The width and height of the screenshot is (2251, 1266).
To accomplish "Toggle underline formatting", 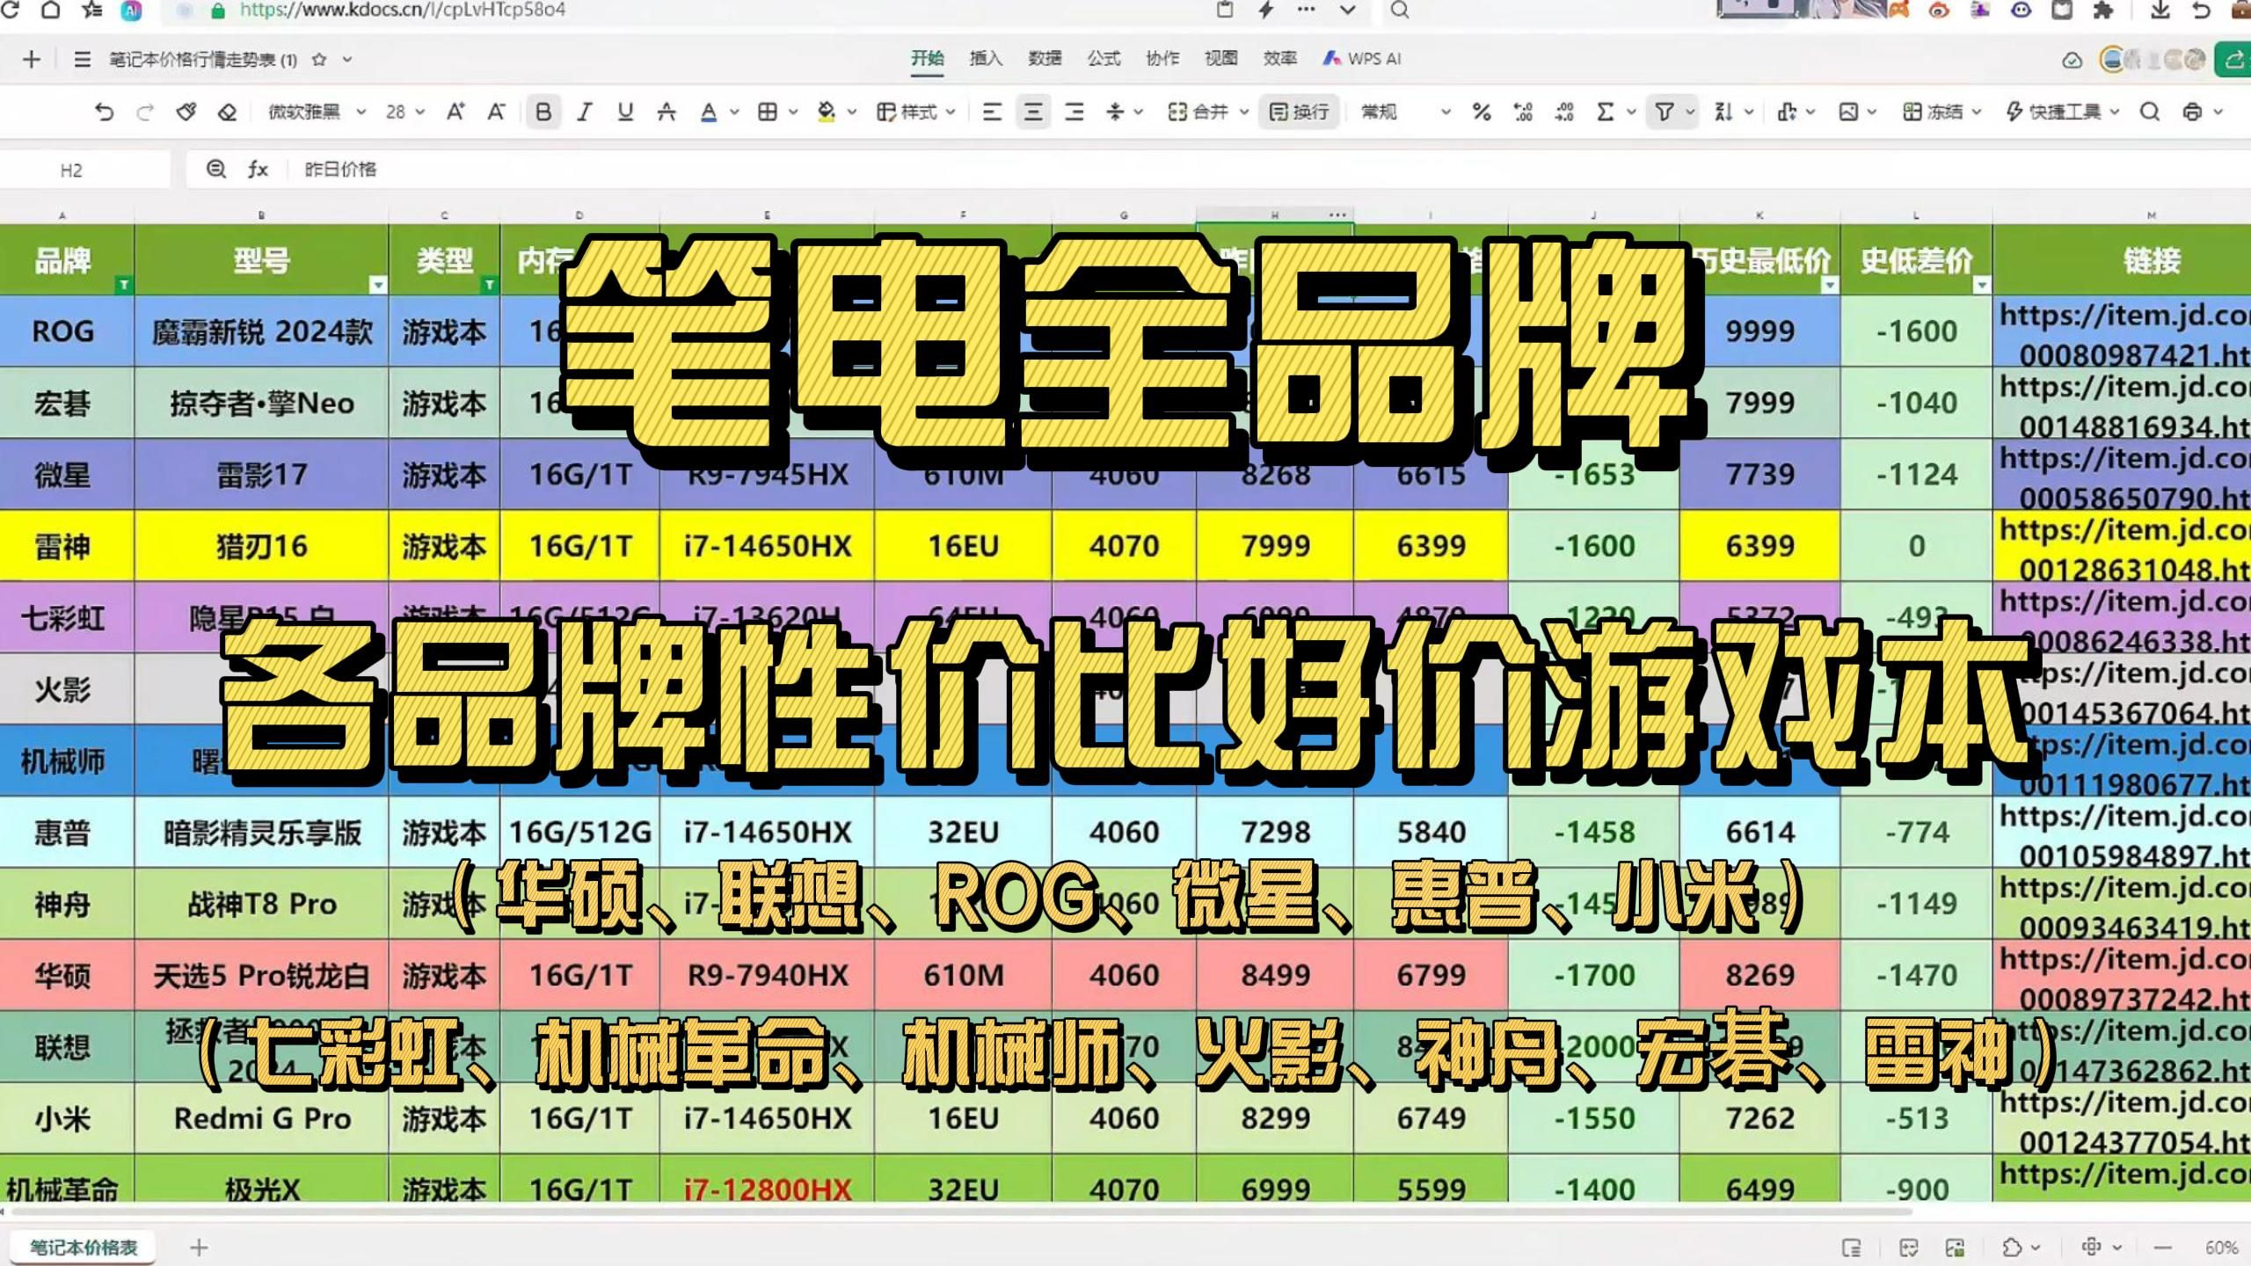I will 625,112.
